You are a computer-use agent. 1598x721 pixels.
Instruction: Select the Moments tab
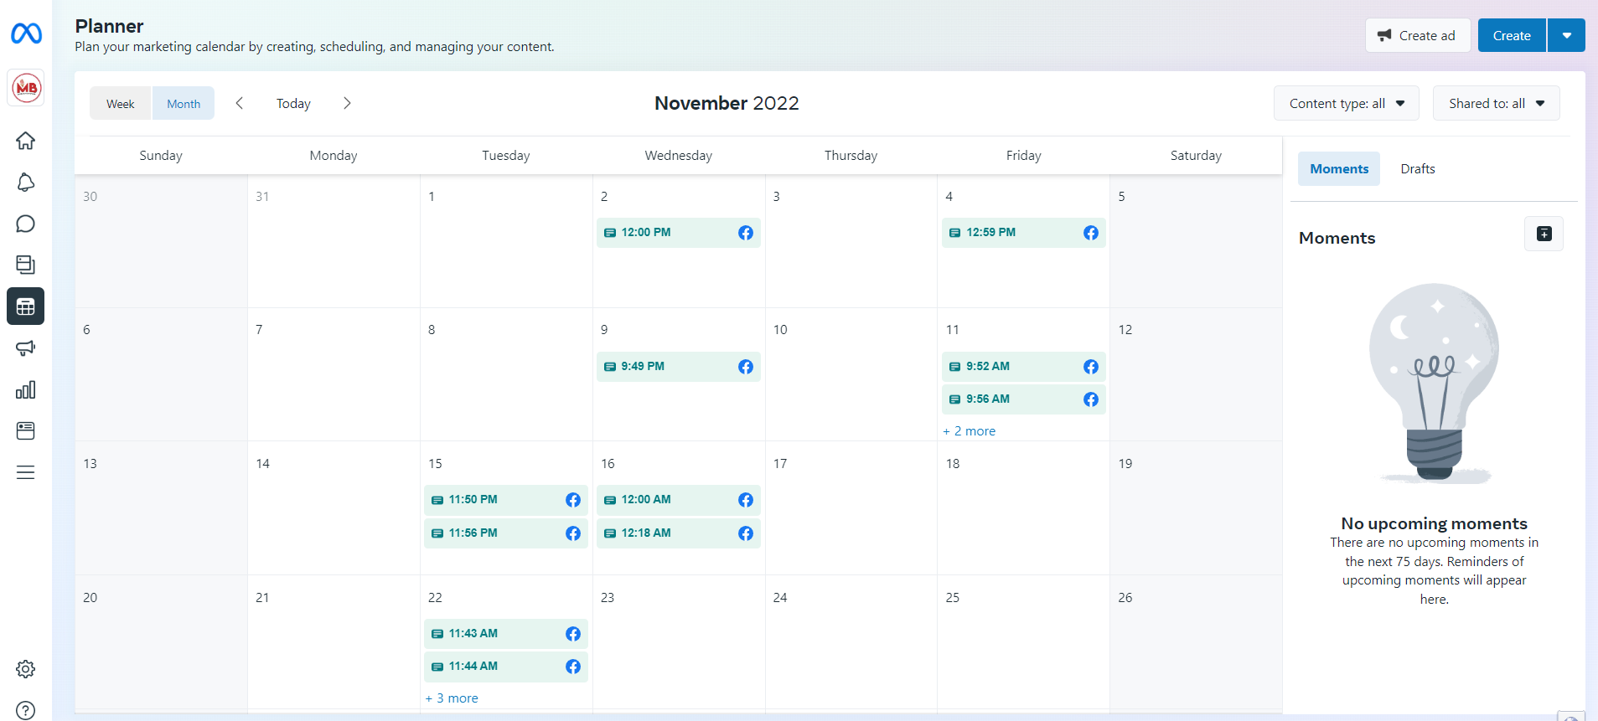(x=1338, y=169)
